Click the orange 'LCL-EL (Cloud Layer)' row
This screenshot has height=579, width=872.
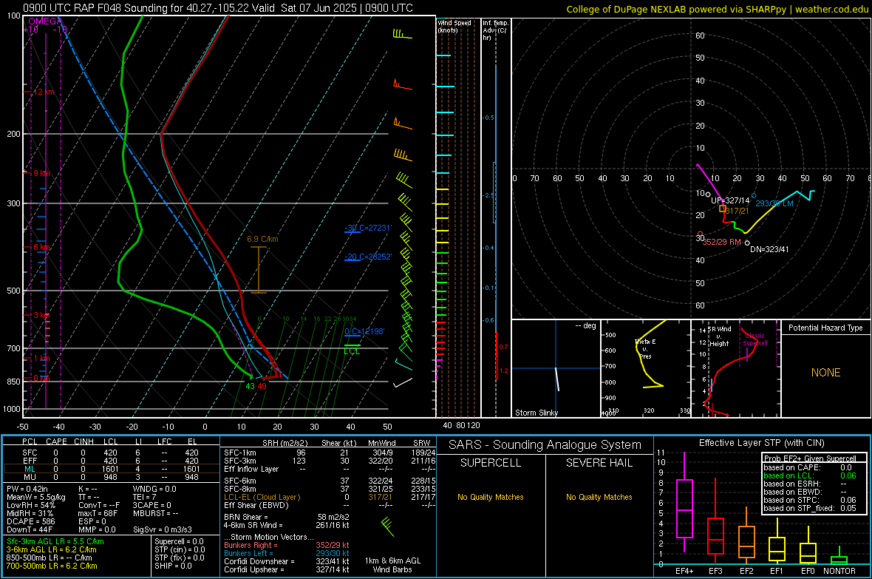330,497
